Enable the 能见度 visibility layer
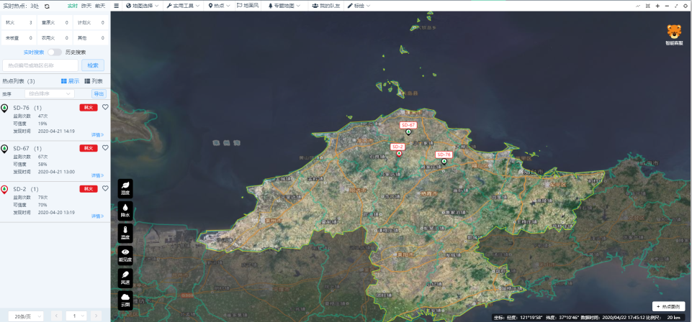Viewport: 692px width, 322px height. [x=125, y=256]
